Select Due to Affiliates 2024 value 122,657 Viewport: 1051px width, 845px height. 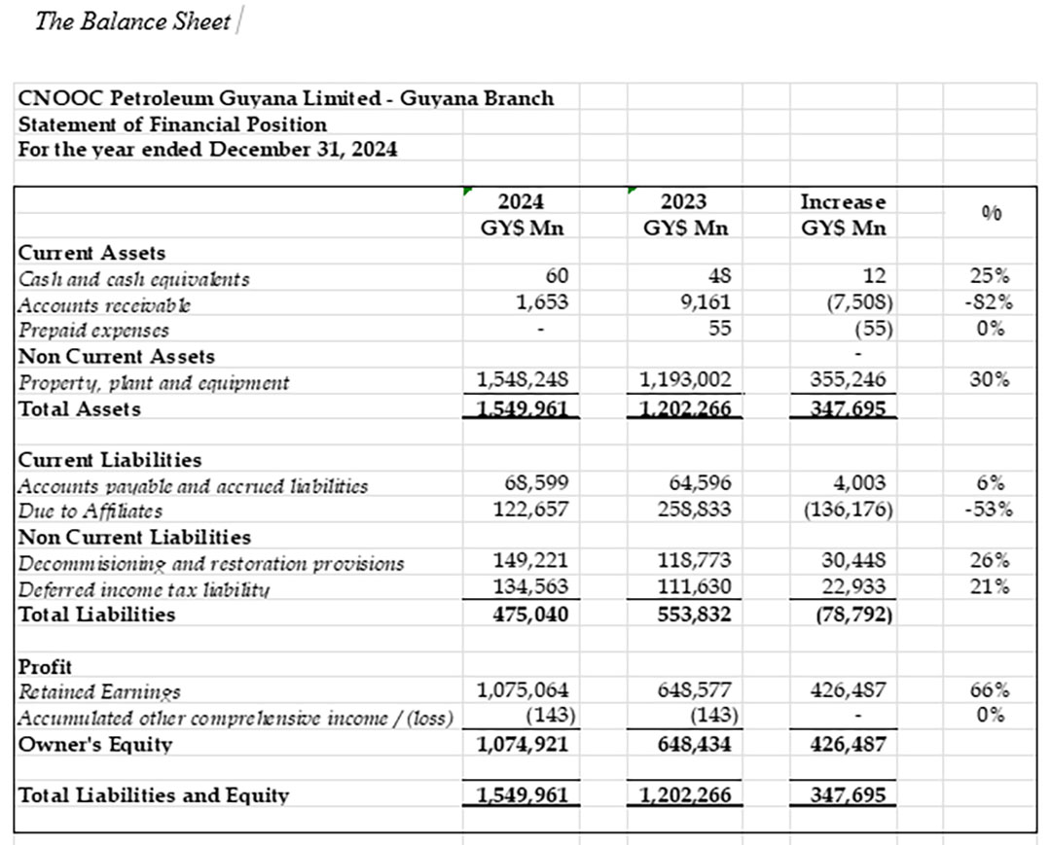point(531,510)
